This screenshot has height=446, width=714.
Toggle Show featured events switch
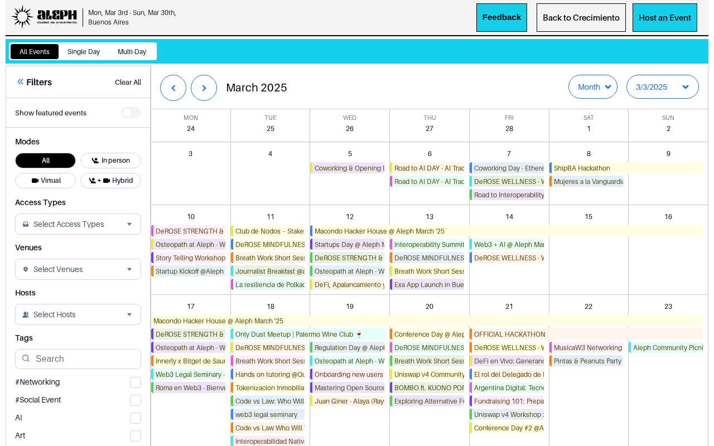pyautogui.click(x=131, y=113)
